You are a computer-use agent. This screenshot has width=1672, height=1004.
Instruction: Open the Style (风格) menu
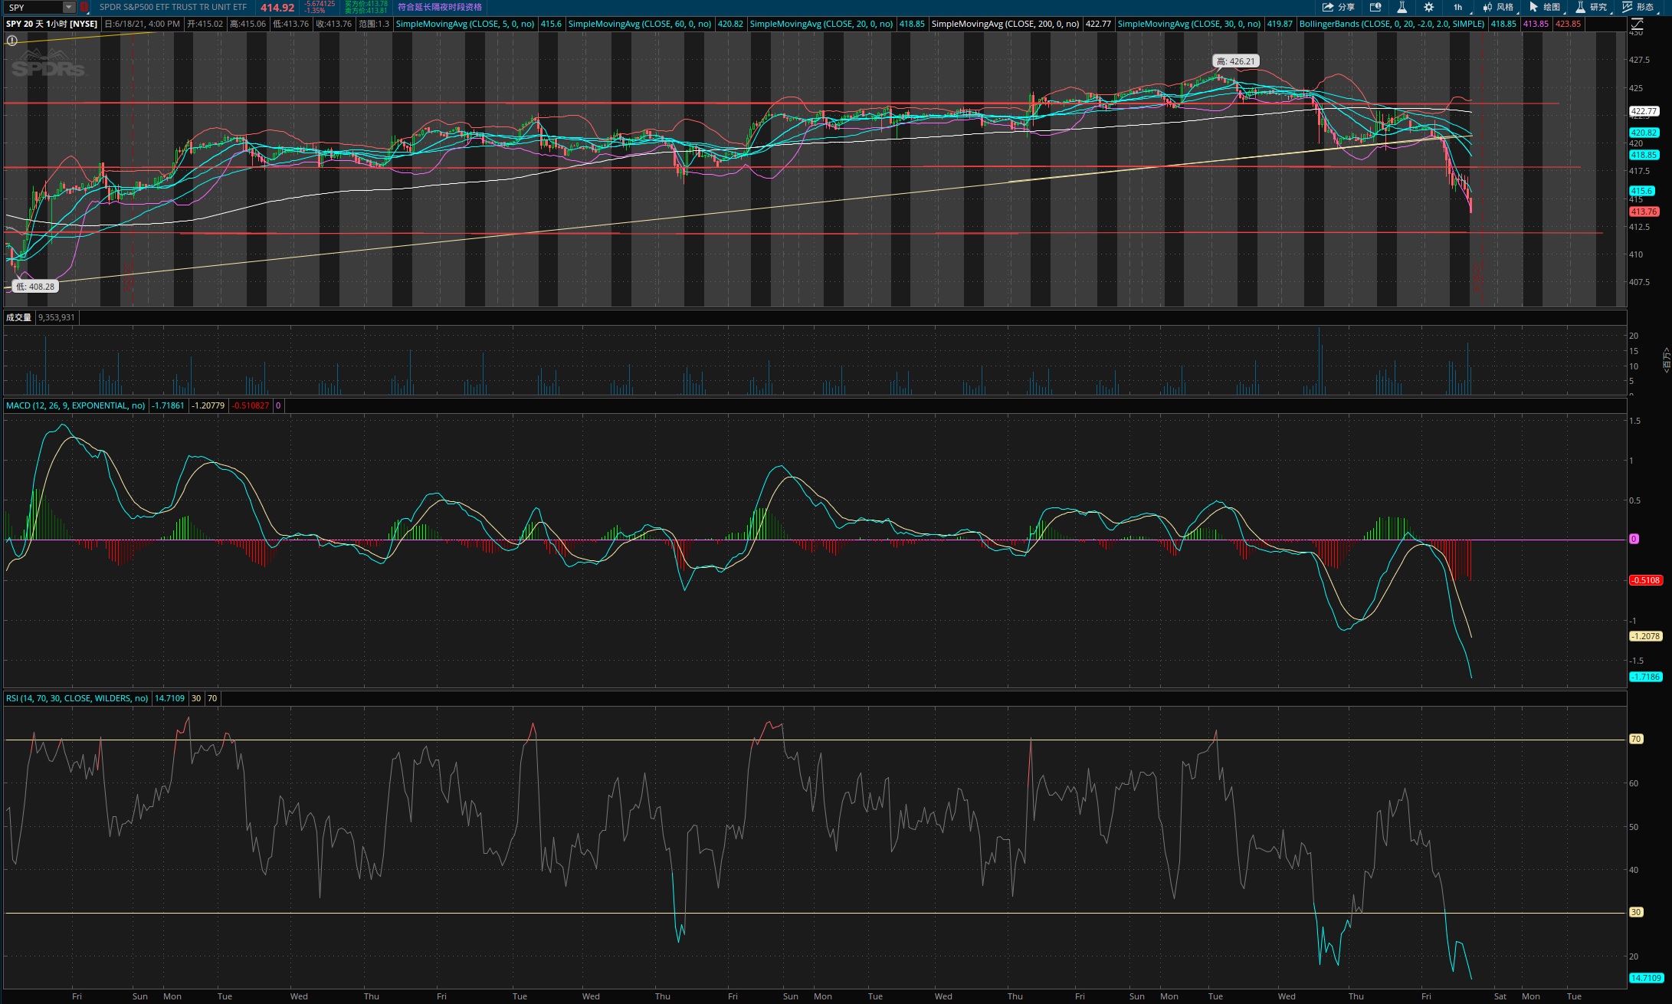[1498, 8]
